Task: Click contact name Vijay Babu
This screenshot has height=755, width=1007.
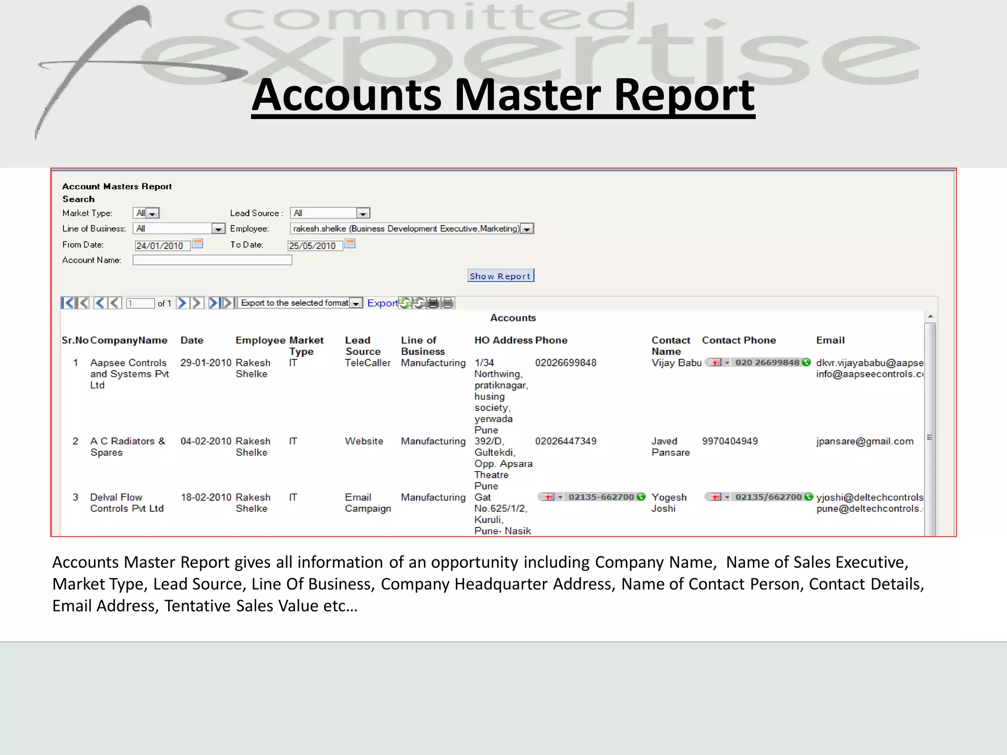Action: 677,363
